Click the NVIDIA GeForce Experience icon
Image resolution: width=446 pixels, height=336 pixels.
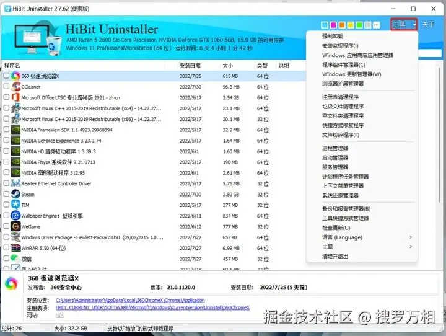click(15, 140)
